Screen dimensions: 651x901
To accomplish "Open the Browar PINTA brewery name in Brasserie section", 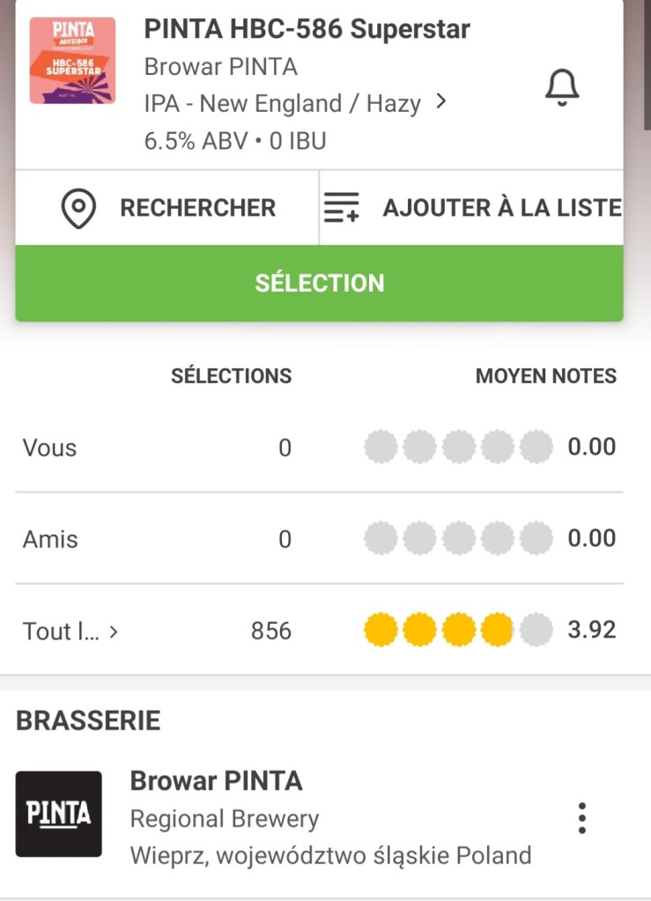I will pyautogui.click(x=216, y=780).
